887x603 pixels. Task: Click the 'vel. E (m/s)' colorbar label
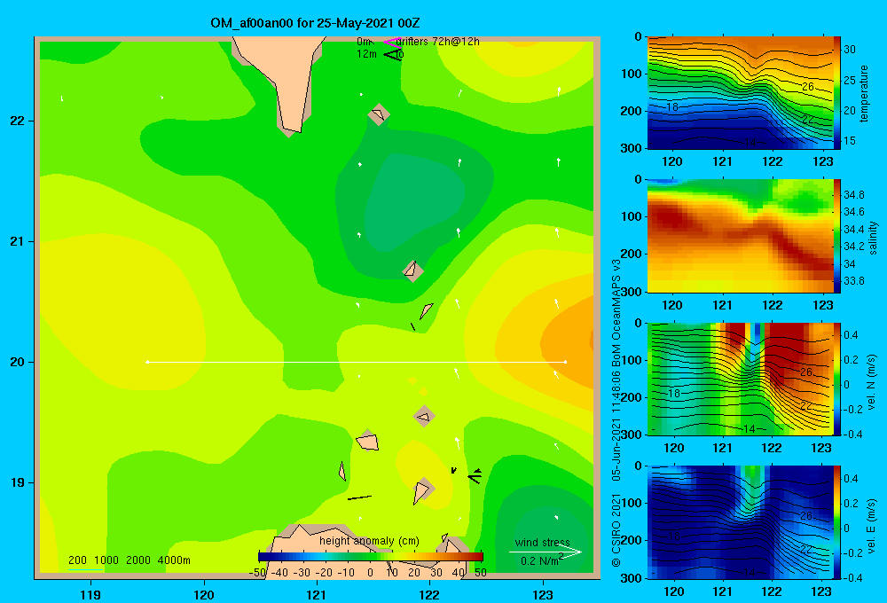(x=871, y=526)
